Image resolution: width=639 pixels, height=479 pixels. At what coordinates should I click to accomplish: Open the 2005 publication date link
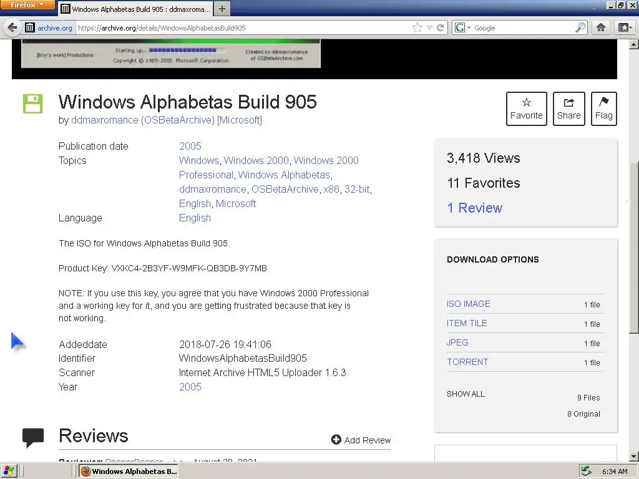(190, 146)
